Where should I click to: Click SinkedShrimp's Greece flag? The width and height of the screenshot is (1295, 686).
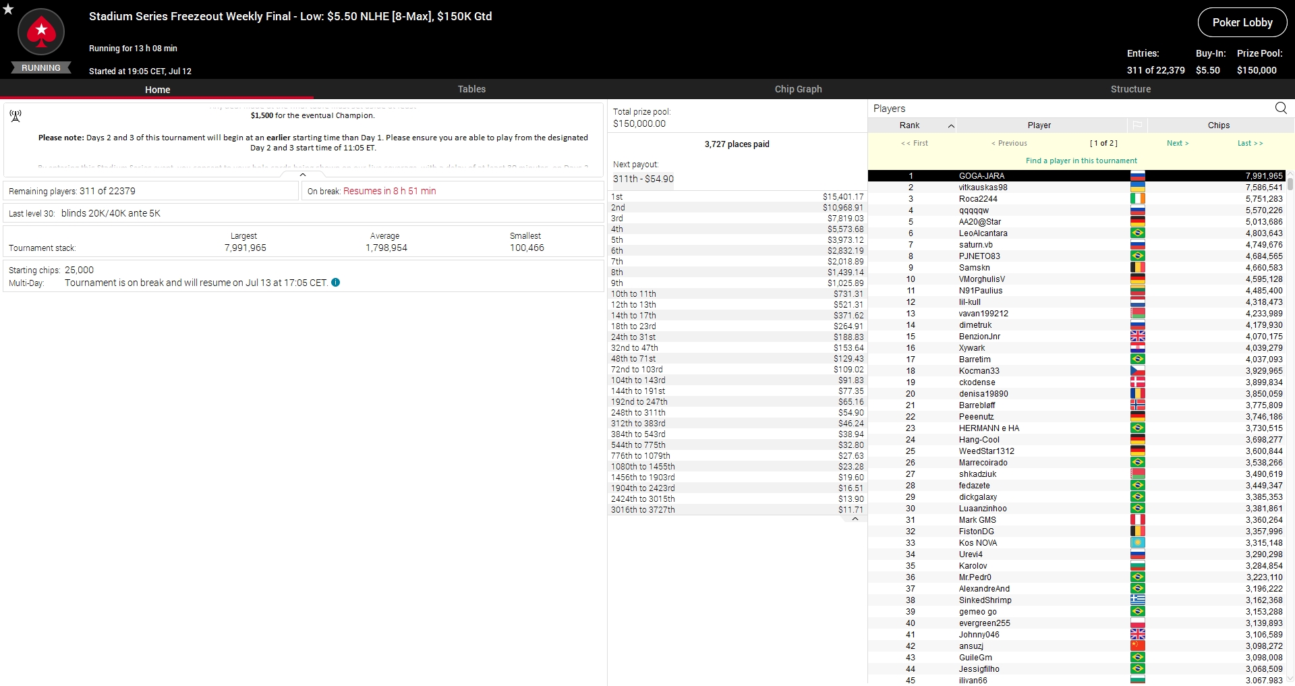coord(1138,600)
